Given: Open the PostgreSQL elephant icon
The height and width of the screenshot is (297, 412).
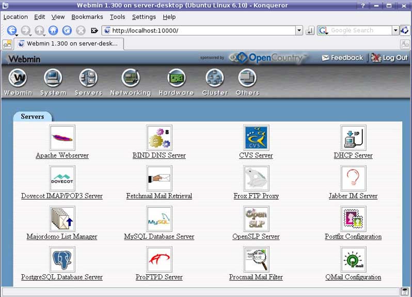Looking at the screenshot, I should (62, 259).
